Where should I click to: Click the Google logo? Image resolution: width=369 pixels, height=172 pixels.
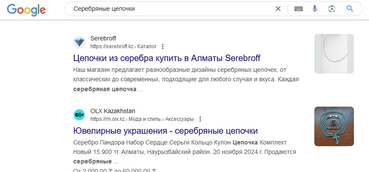[26, 9]
